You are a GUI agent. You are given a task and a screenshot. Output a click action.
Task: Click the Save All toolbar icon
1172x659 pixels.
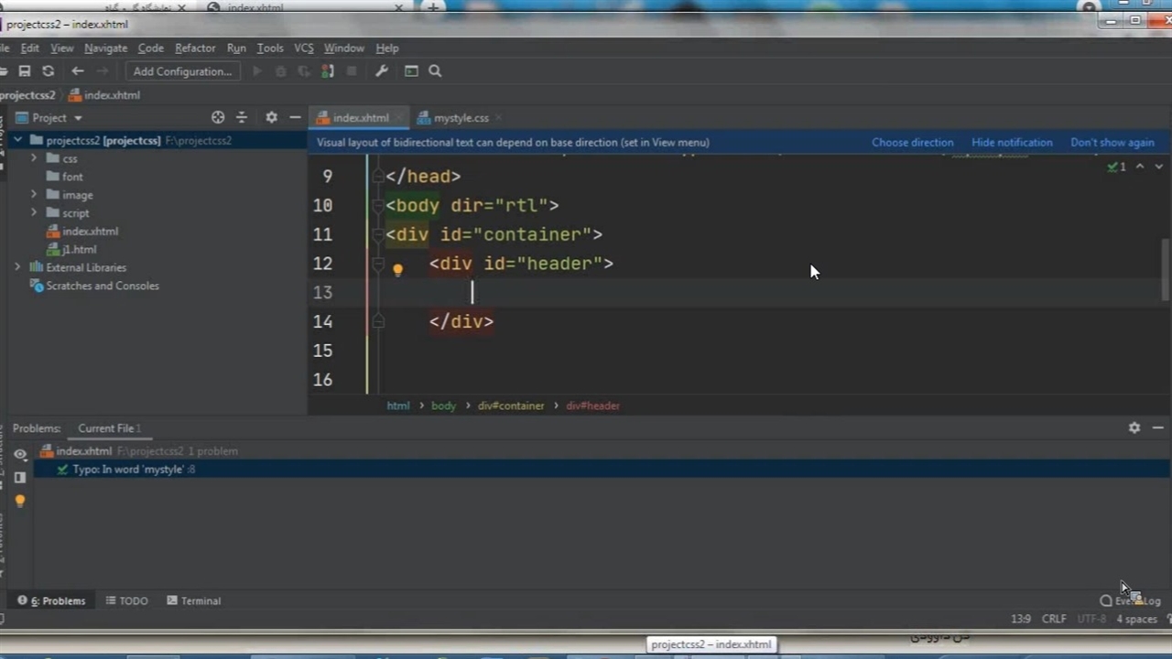click(x=25, y=71)
